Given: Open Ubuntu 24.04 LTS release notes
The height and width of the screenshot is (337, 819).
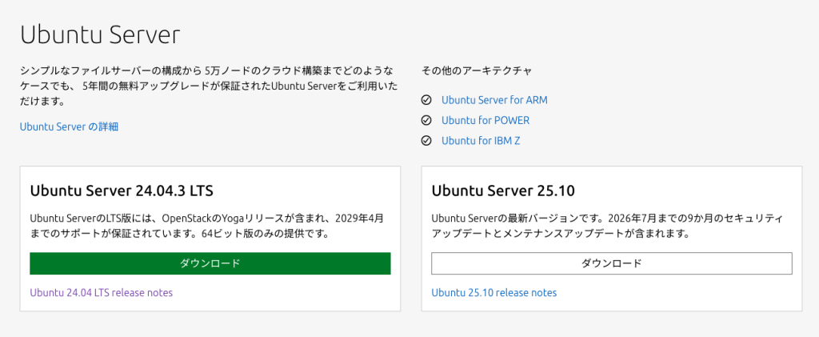Looking at the screenshot, I should click(x=102, y=293).
